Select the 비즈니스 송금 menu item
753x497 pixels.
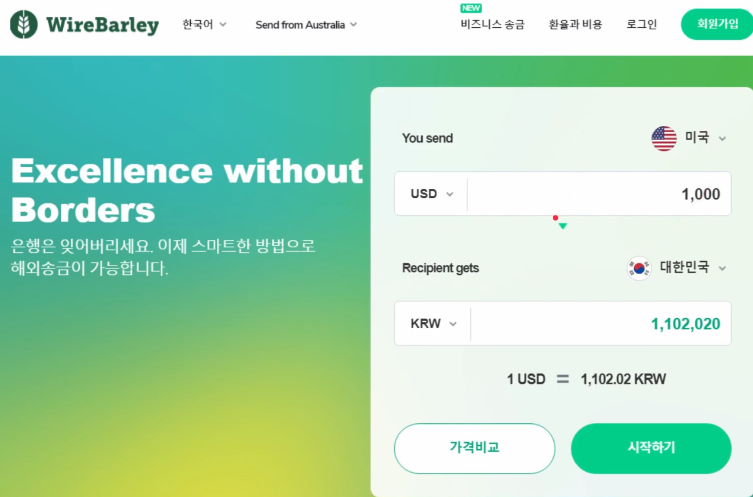point(492,25)
